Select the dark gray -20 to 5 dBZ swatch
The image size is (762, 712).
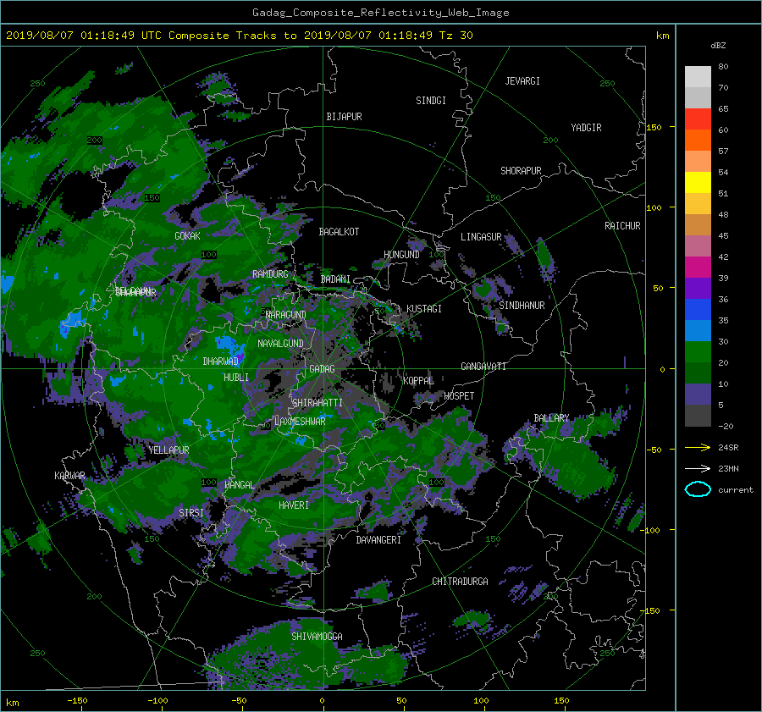coord(698,416)
